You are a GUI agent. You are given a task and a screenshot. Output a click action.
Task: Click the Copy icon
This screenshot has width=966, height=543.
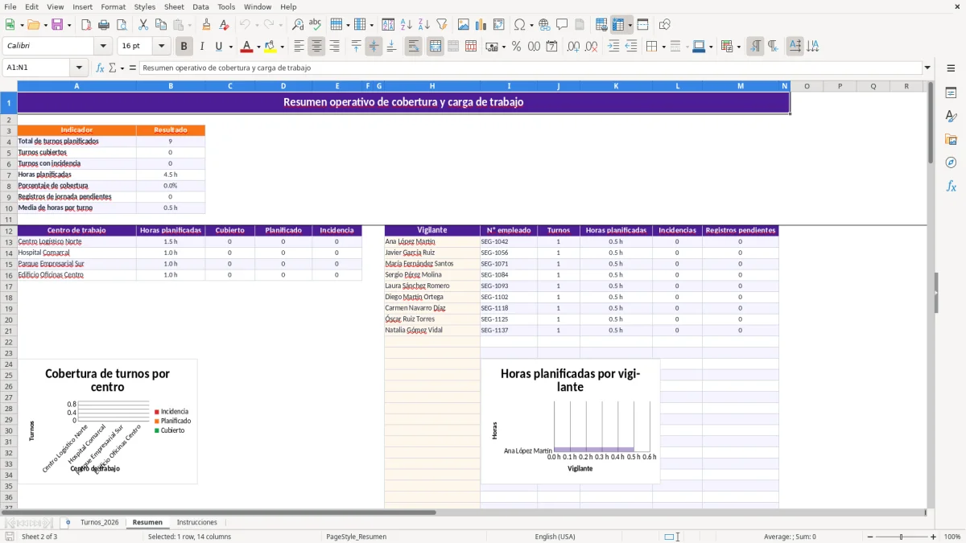pyautogui.click(x=160, y=25)
